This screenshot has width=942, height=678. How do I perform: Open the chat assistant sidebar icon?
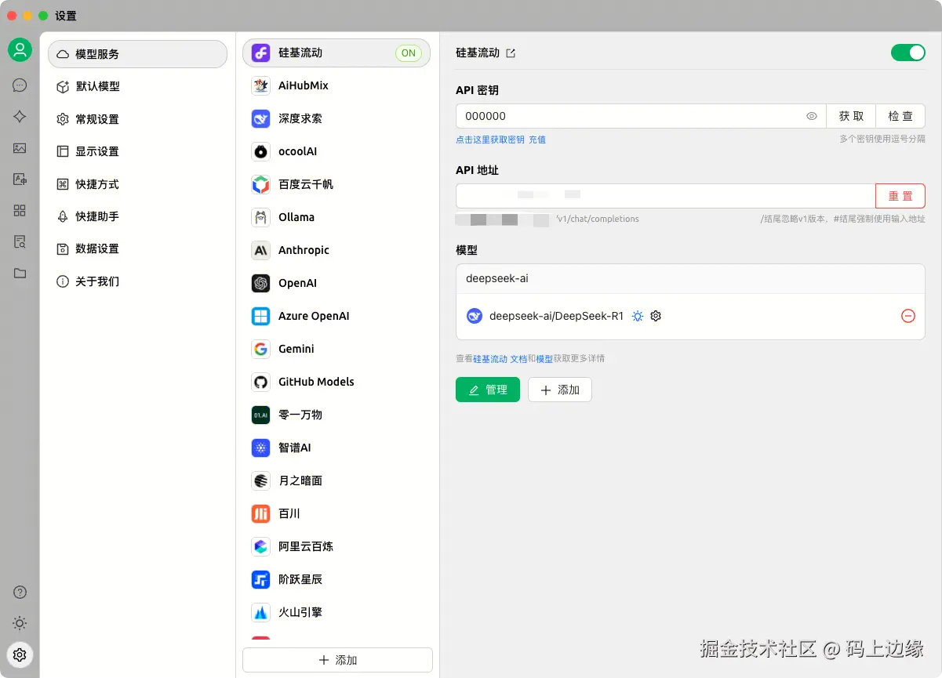(x=20, y=85)
